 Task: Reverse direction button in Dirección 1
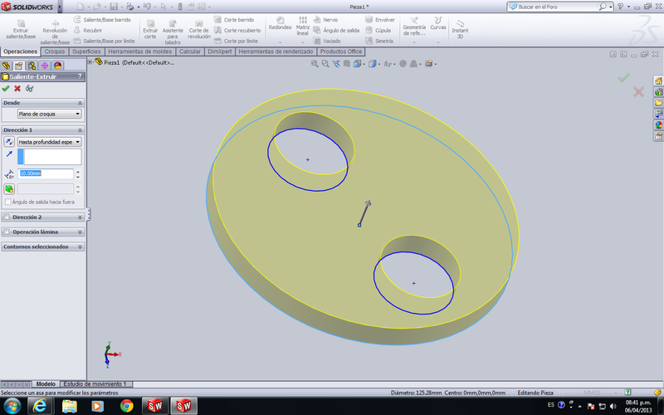point(9,141)
